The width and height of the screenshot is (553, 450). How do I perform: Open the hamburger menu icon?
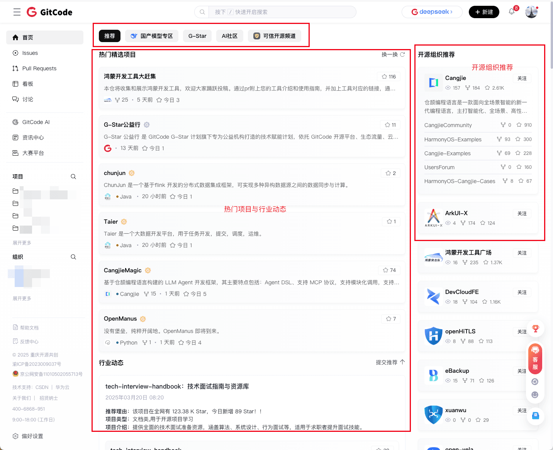[x=17, y=12]
